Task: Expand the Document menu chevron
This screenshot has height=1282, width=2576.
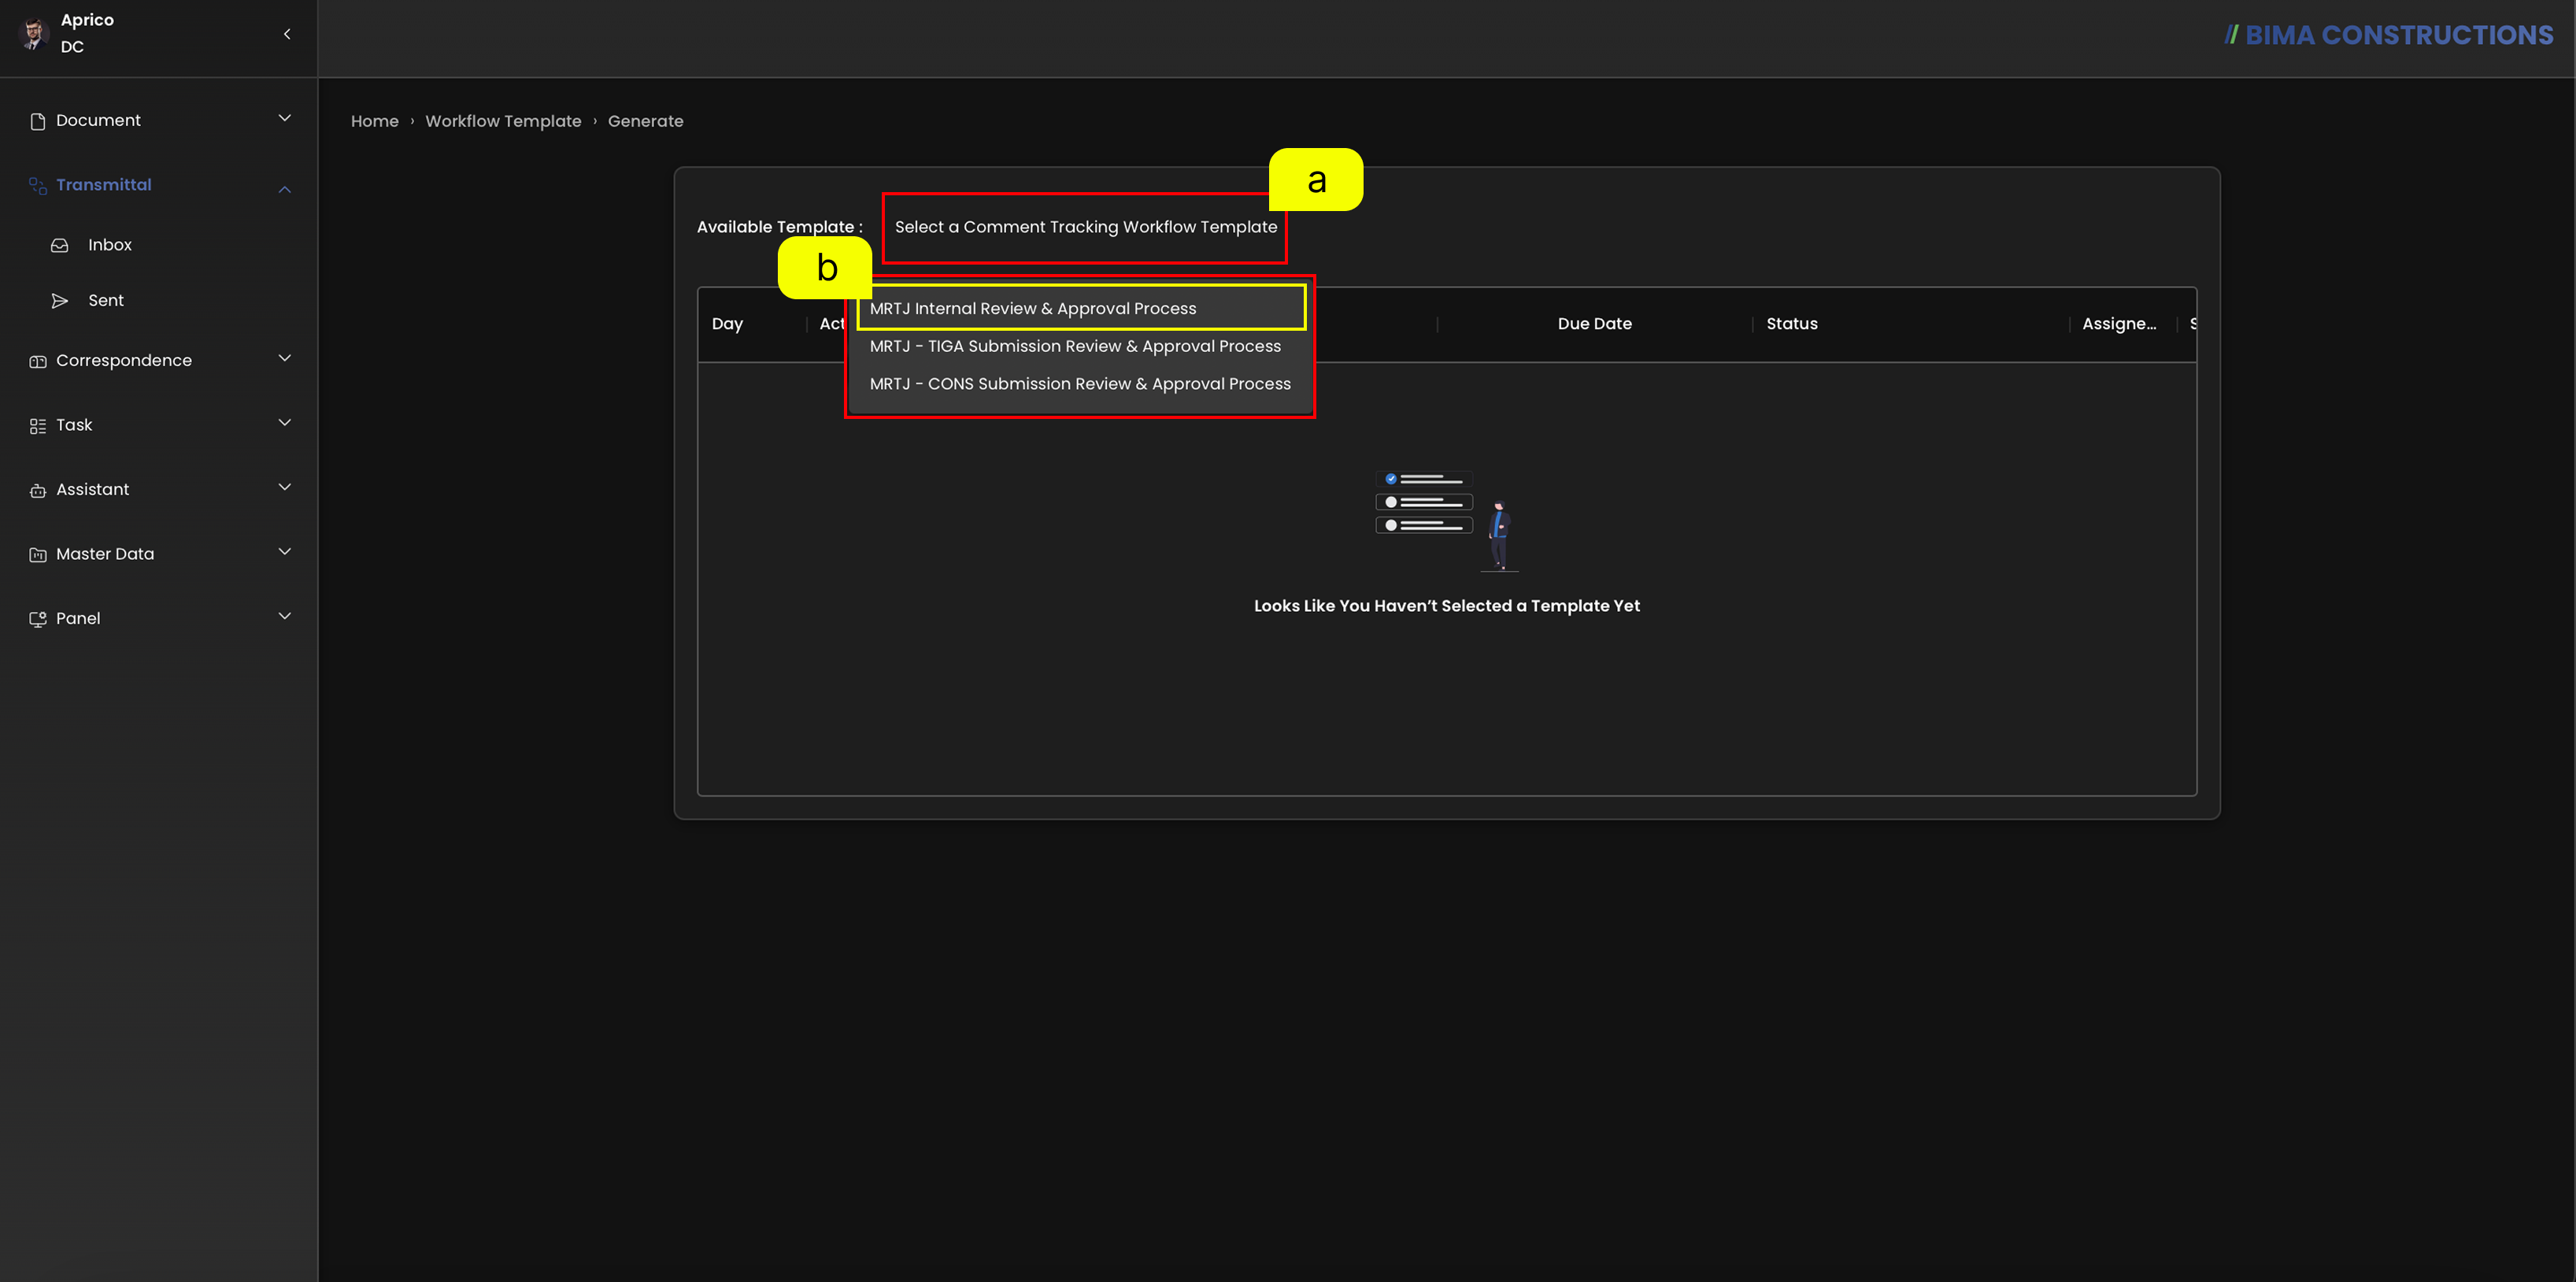Action: (x=285, y=118)
